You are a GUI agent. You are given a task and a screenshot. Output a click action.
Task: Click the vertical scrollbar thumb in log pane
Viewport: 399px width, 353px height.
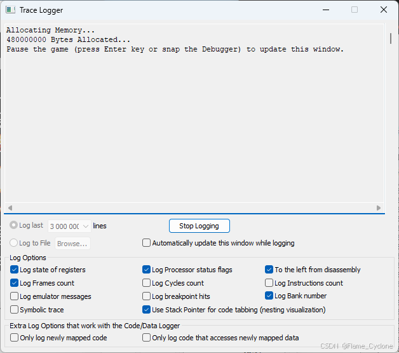(391, 38)
